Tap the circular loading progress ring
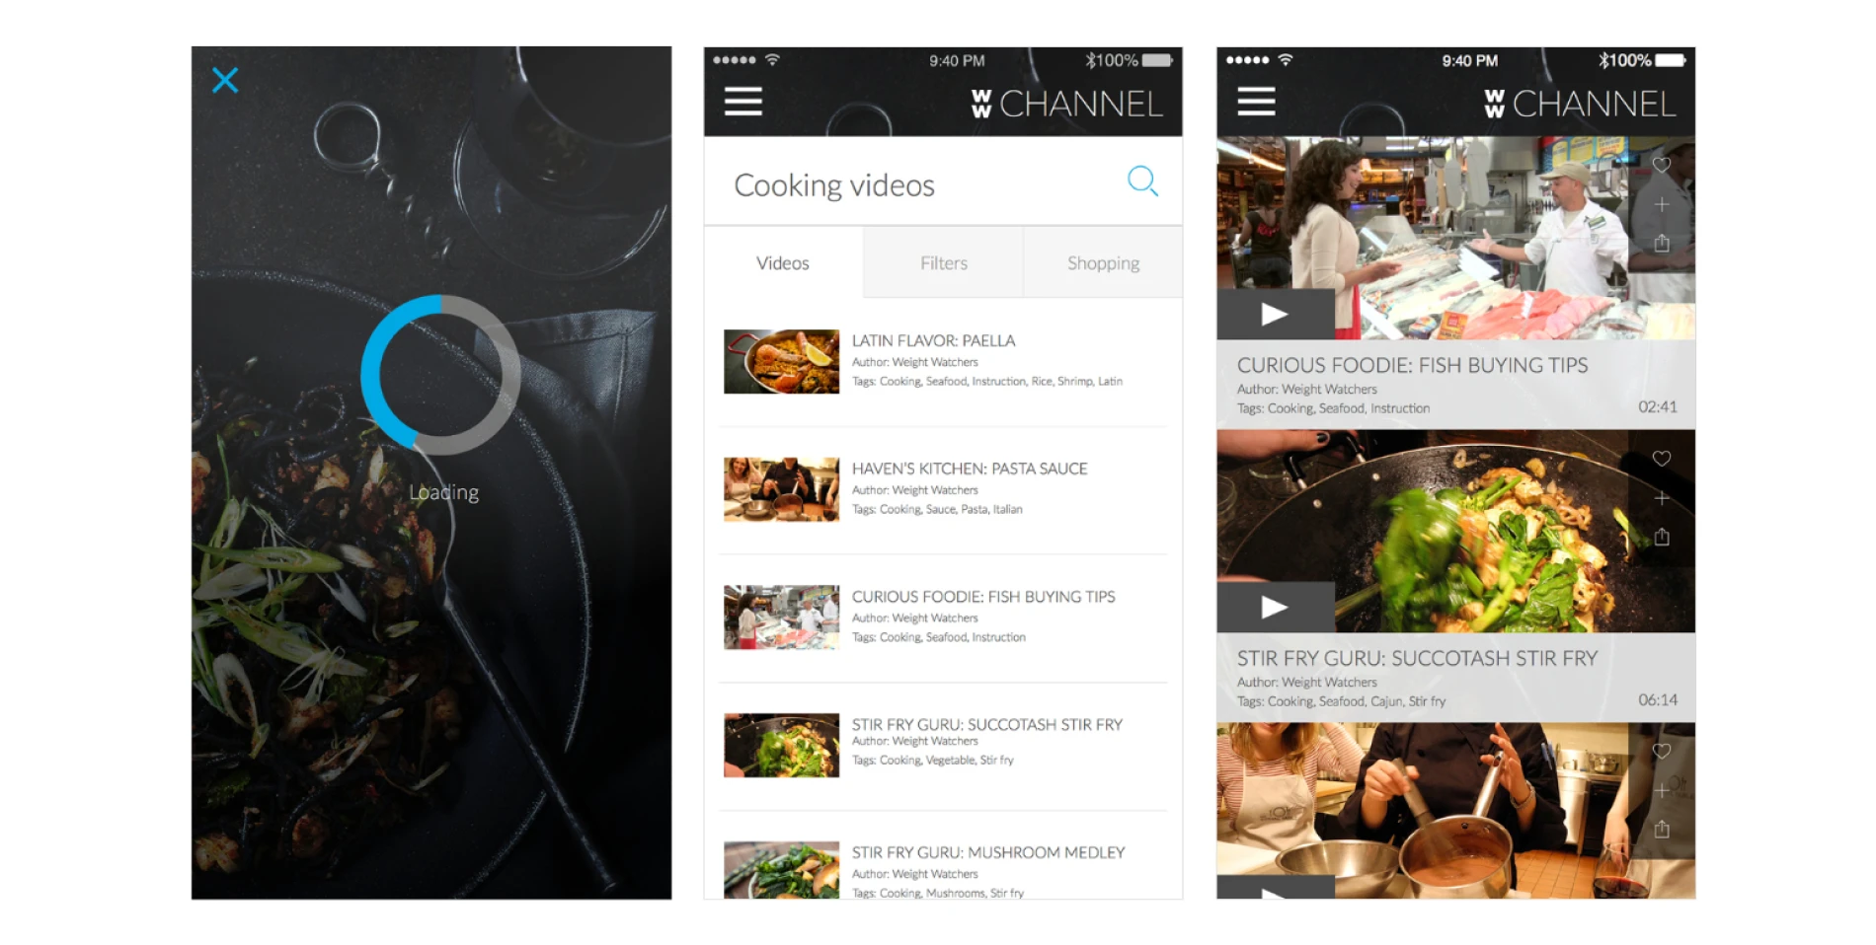This screenshot has height=945, width=1876. [x=440, y=375]
